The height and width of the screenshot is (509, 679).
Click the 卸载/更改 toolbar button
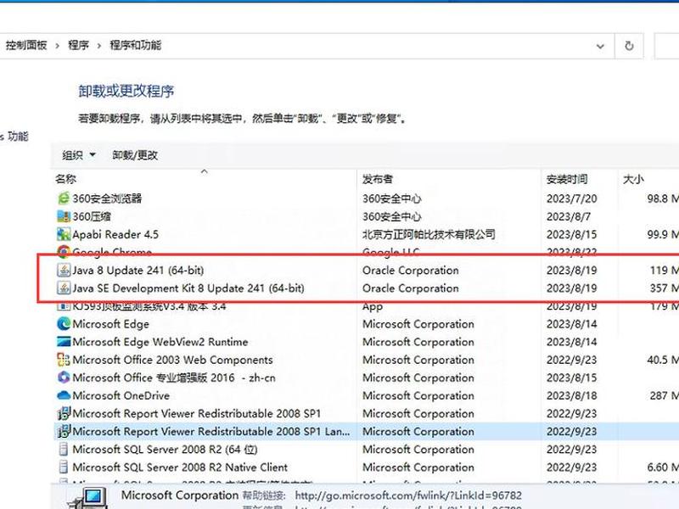135,155
